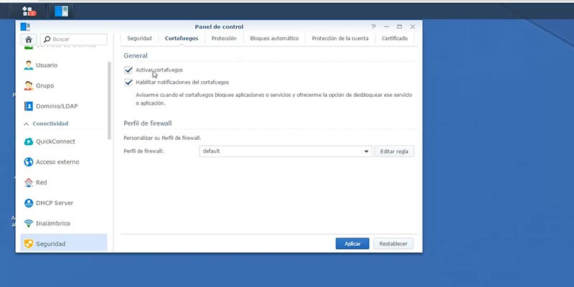
Task: Open Red network icon
Action: click(28, 182)
